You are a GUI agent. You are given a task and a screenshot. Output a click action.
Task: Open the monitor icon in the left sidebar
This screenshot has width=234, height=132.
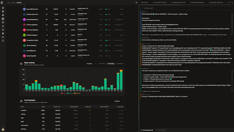(x=3, y=30)
